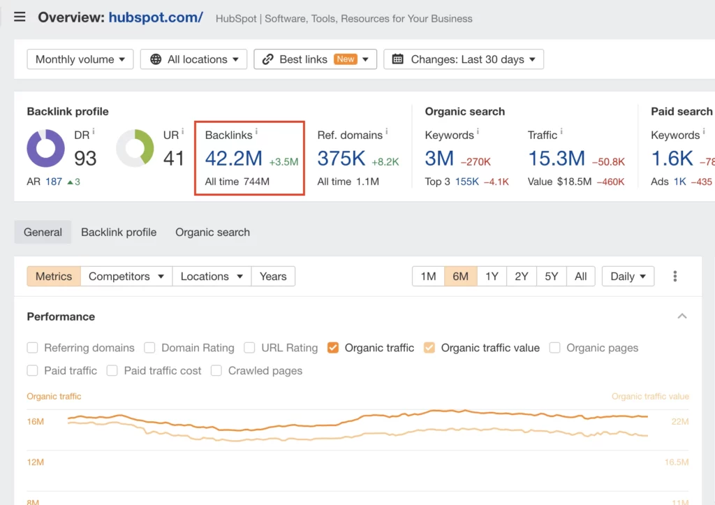This screenshot has height=505, width=715.
Task: Enable the Paid traffic checkbox
Action: pyautogui.click(x=32, y=370)
